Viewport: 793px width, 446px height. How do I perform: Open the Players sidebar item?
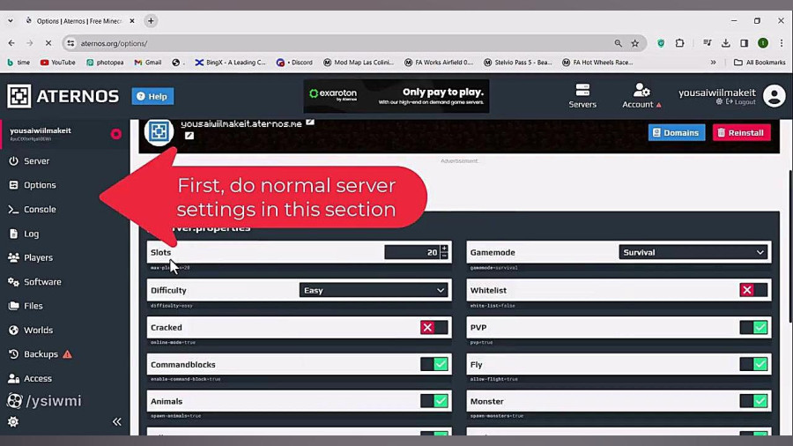coord(31,257)
